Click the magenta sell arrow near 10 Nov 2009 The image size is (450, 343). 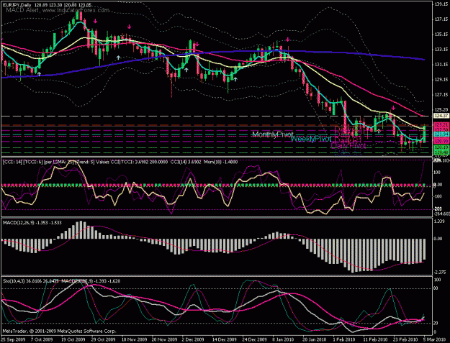coord(129,27)
